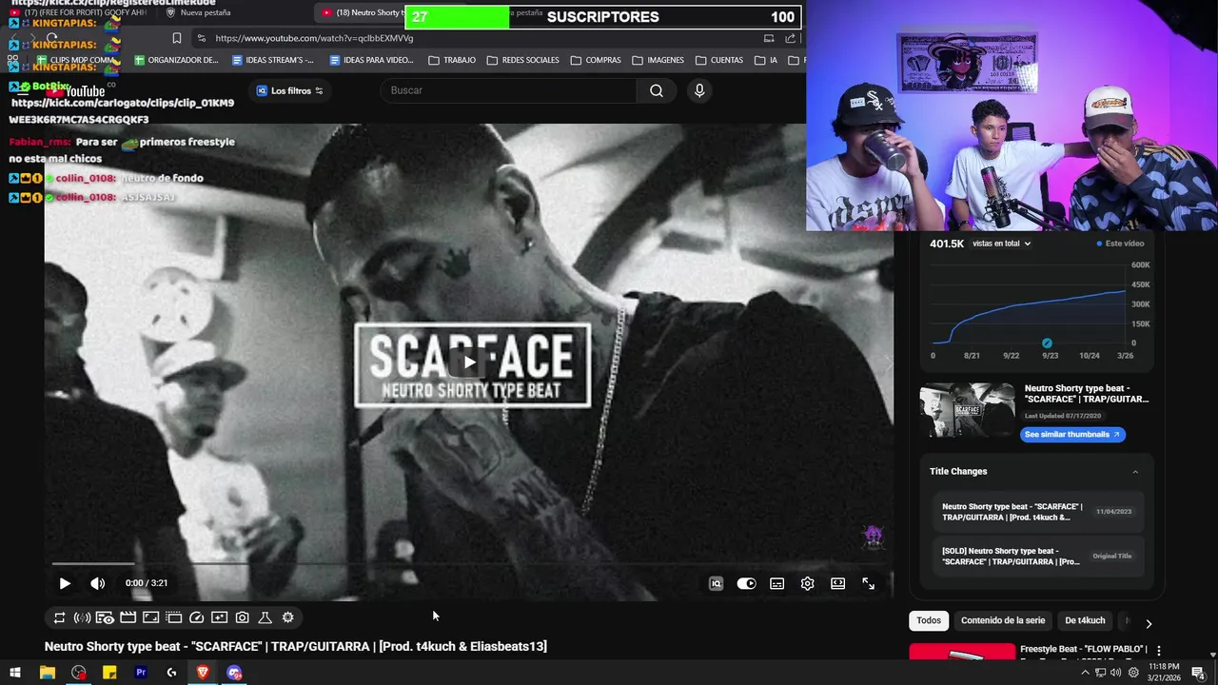This screenshot has width=1218, height=685.
Task: Click the speedometer playback speed icon
Action: [196, 617]
